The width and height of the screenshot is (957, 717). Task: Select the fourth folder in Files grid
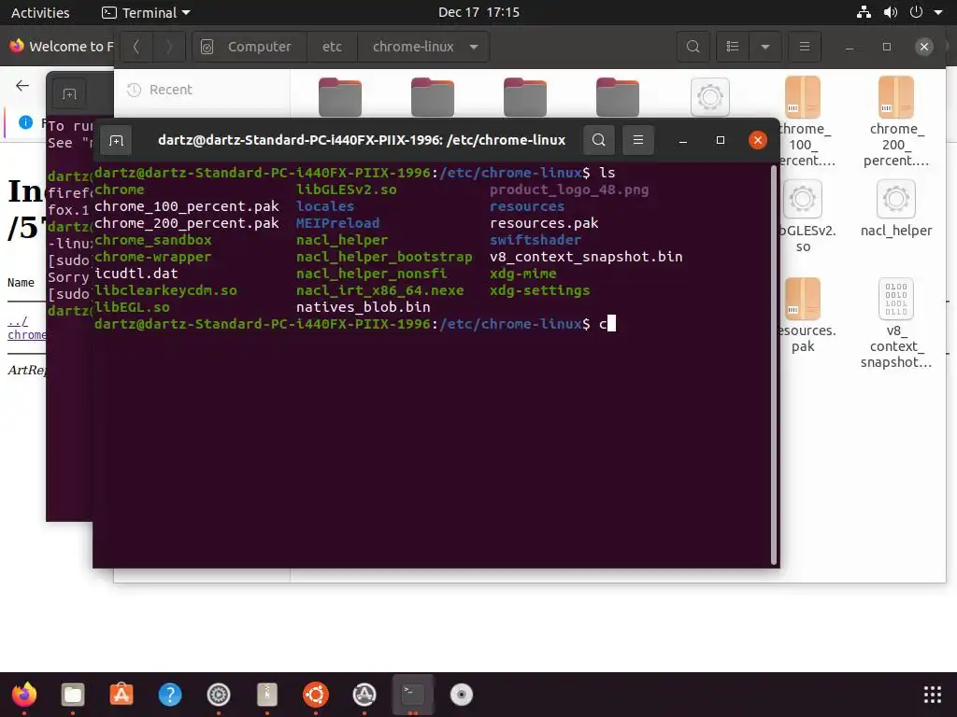point(617,97)
